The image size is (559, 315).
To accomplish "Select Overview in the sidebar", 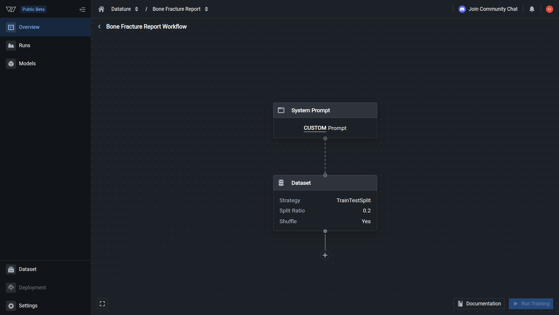I will point(45,27).
